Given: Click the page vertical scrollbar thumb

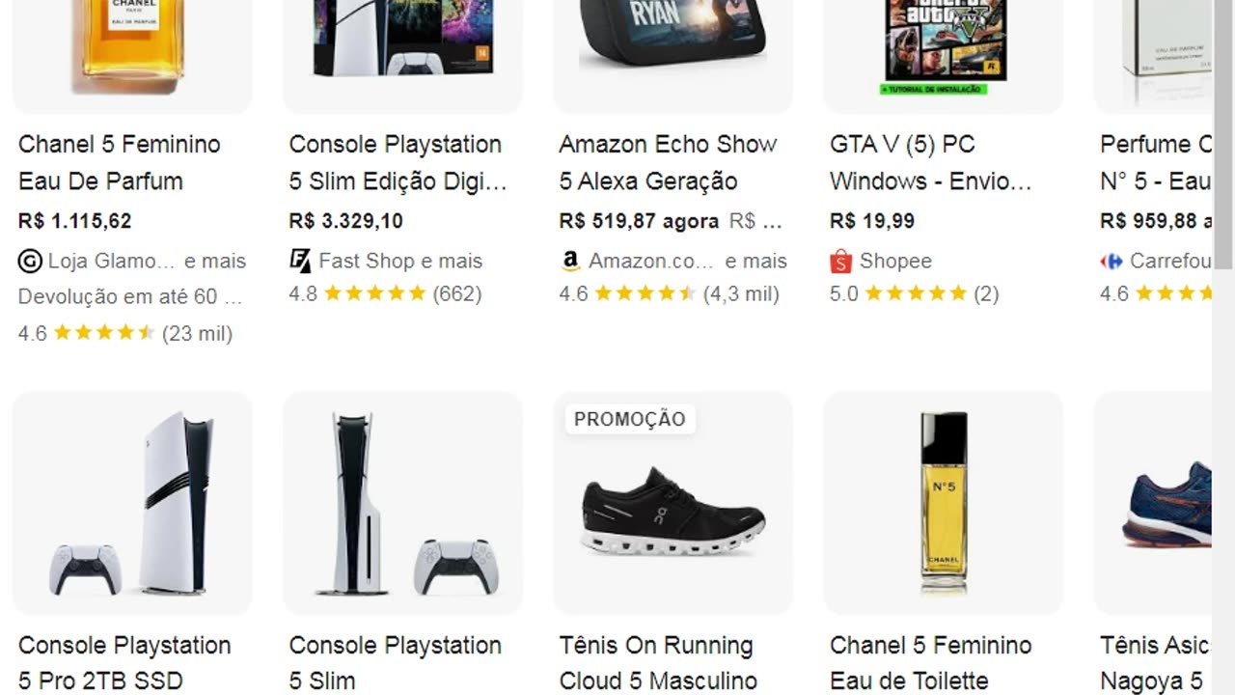Looking at the screenshot, I should point(1224,135).
